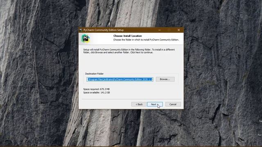Click the 'Choose Install Location' heading

coord(127,36)
